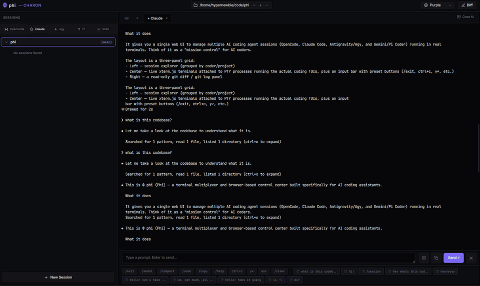Switch to the OpenCode sessions tab
This screenshot has width=480, height=286.
point(14,29)
